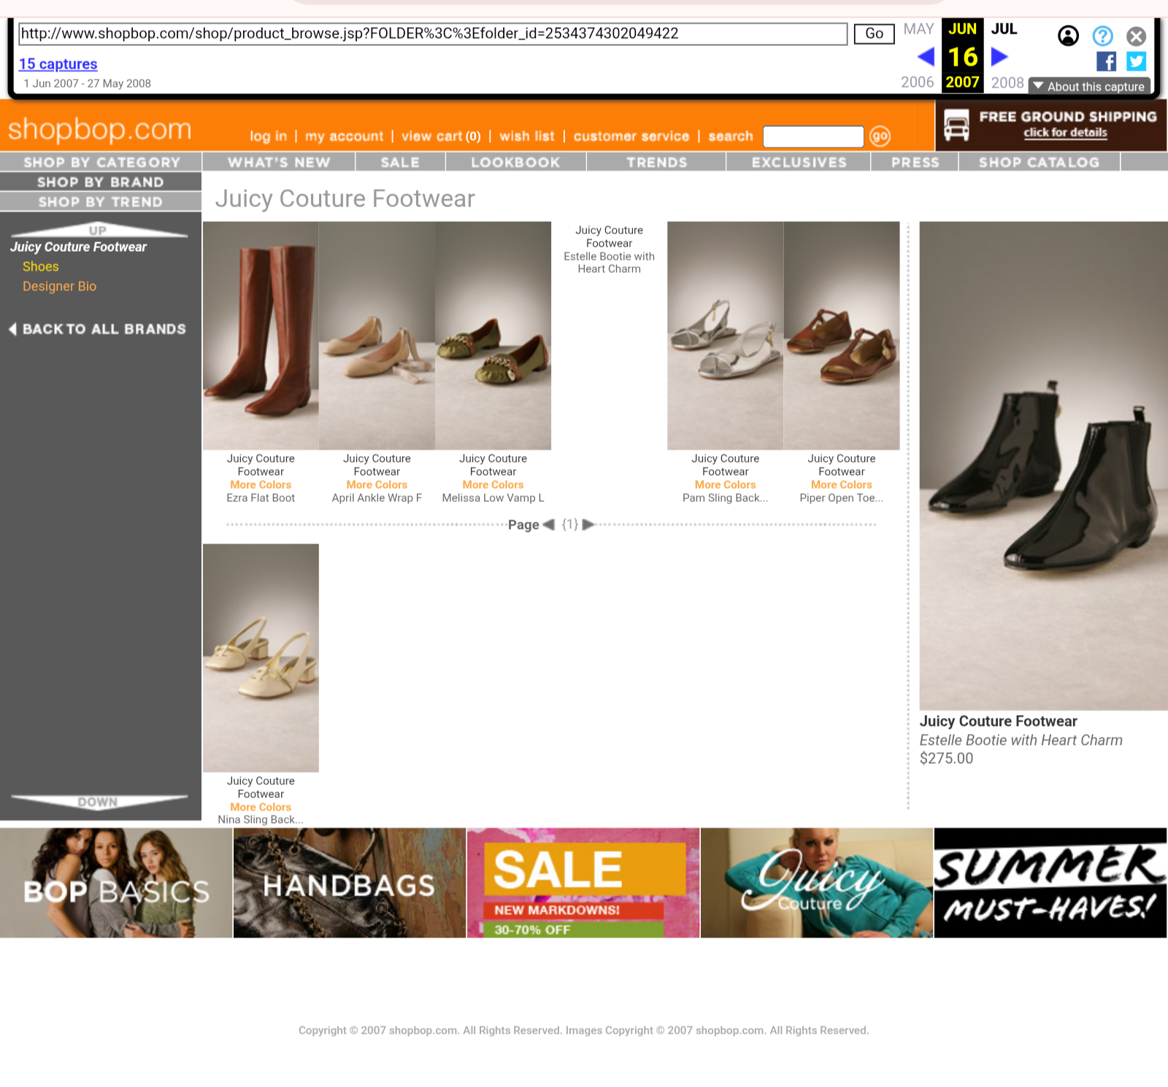The width and height of the screenshot is (1168, 1087).
Task: Click the orange search go button
Action: (880, 136)
